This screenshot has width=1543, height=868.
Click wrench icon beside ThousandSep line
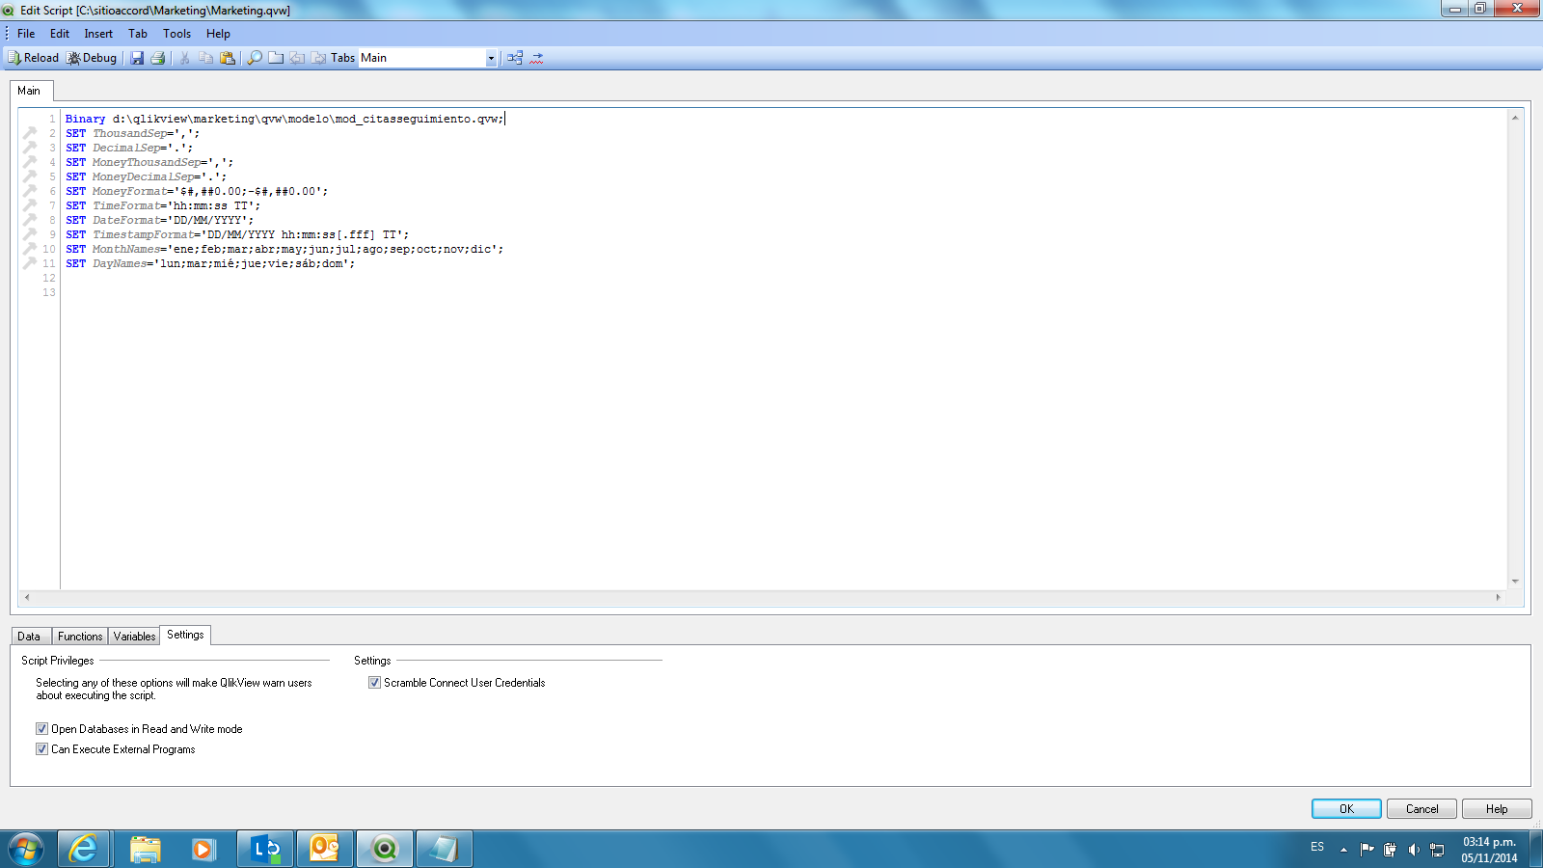30,133
